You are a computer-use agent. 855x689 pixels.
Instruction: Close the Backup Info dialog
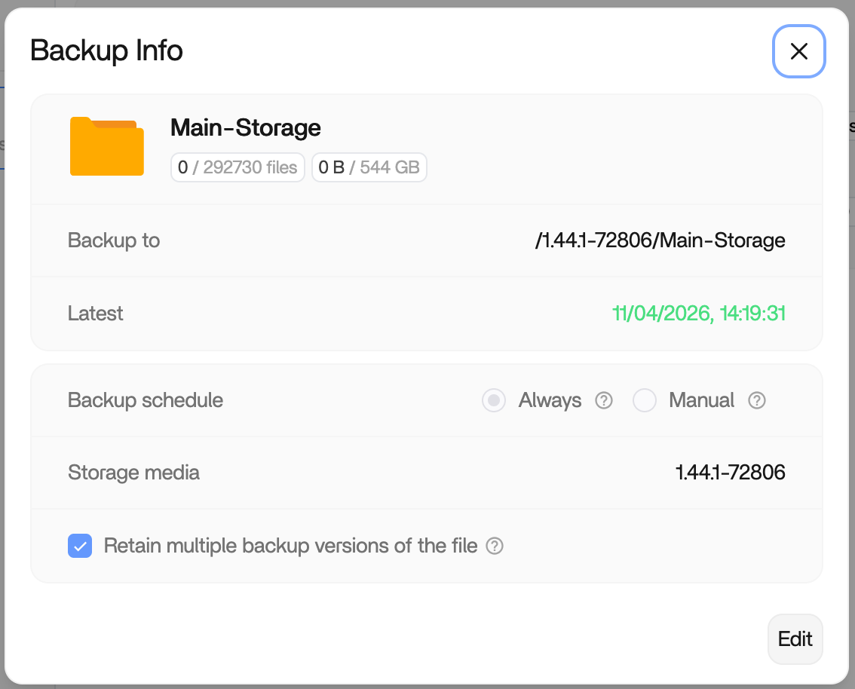[x=798, y=51]
